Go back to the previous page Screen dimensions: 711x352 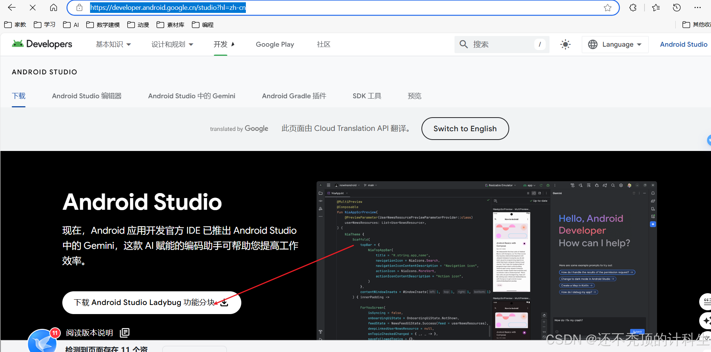tap(12, 8)
